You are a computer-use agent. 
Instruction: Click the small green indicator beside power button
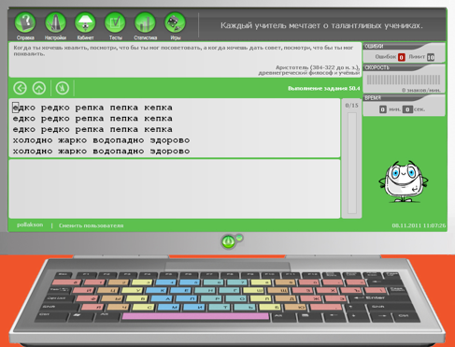239,238
